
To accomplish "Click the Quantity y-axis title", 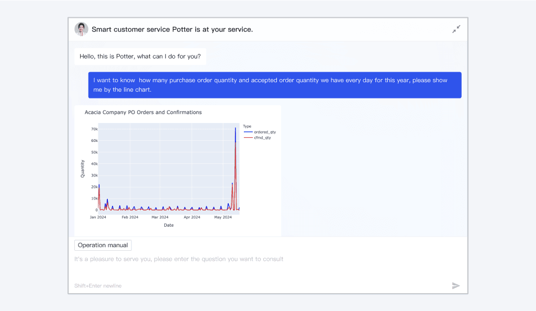I will click(x=83, y=169).
